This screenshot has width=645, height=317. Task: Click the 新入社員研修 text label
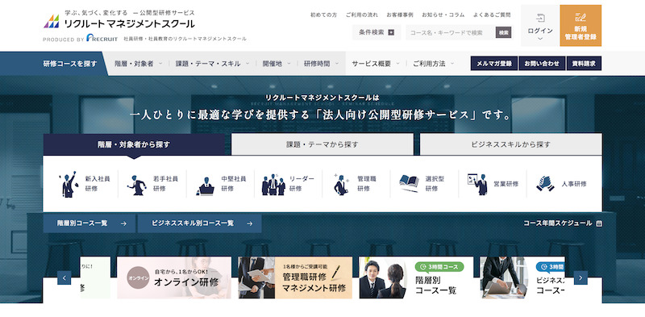click(x=98, y=184)
